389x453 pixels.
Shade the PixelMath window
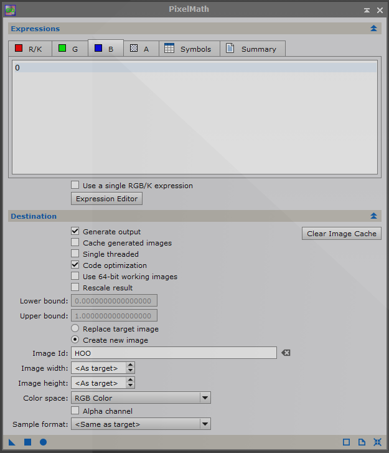click(x=367, y=11)
